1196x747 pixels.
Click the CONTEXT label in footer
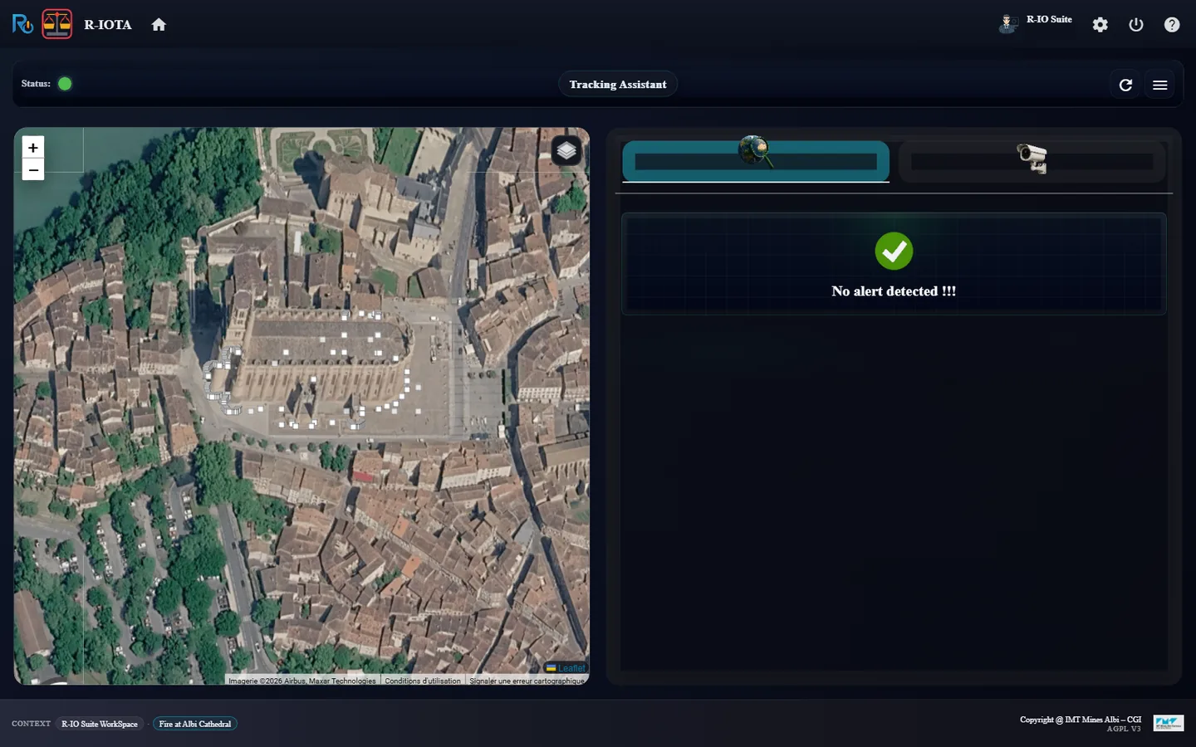click(x=32, y=724)
